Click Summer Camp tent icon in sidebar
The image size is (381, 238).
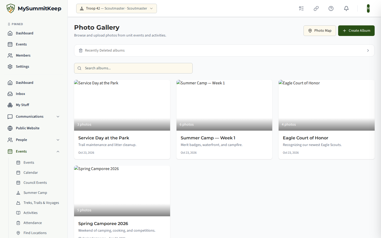coord(18,193)
